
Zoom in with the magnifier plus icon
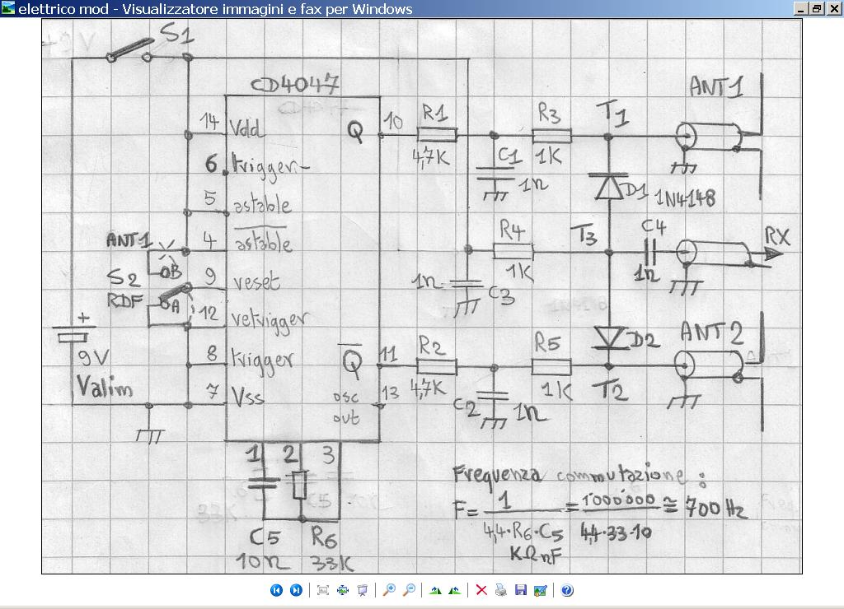(x=389, y=590)
